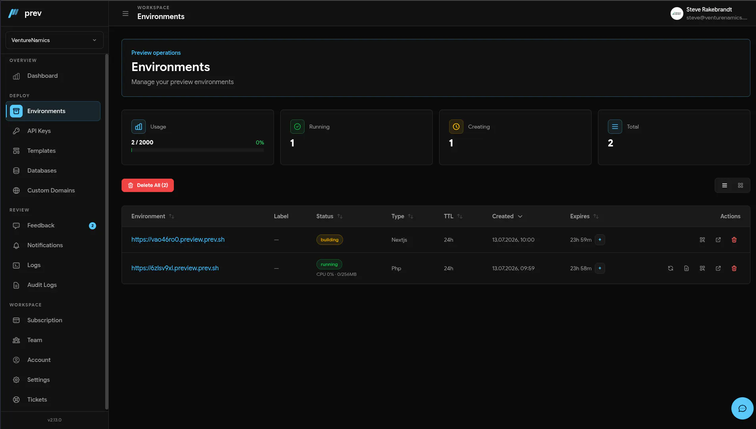756x429 pixels.
Task: Go to Team page
Action: click(53, 340)
